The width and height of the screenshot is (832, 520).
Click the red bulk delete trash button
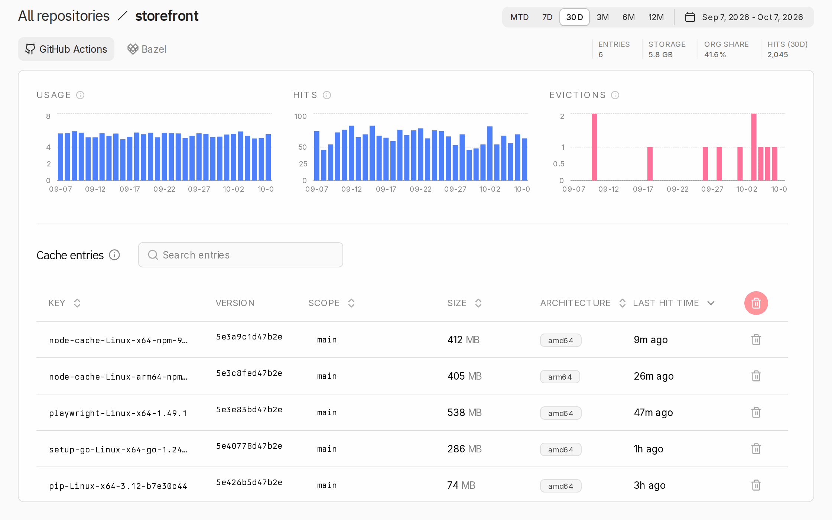[x=756, y=303]
